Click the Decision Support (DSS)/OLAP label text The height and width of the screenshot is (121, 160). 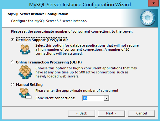pos(42,40)
